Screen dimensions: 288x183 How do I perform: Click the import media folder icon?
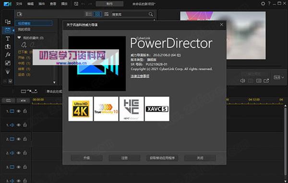click(20, 14)
